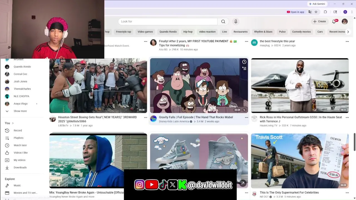Viewport: 356px width, 200px height.
Task: Click the Ask Gemini button
Action: (317, 4)
